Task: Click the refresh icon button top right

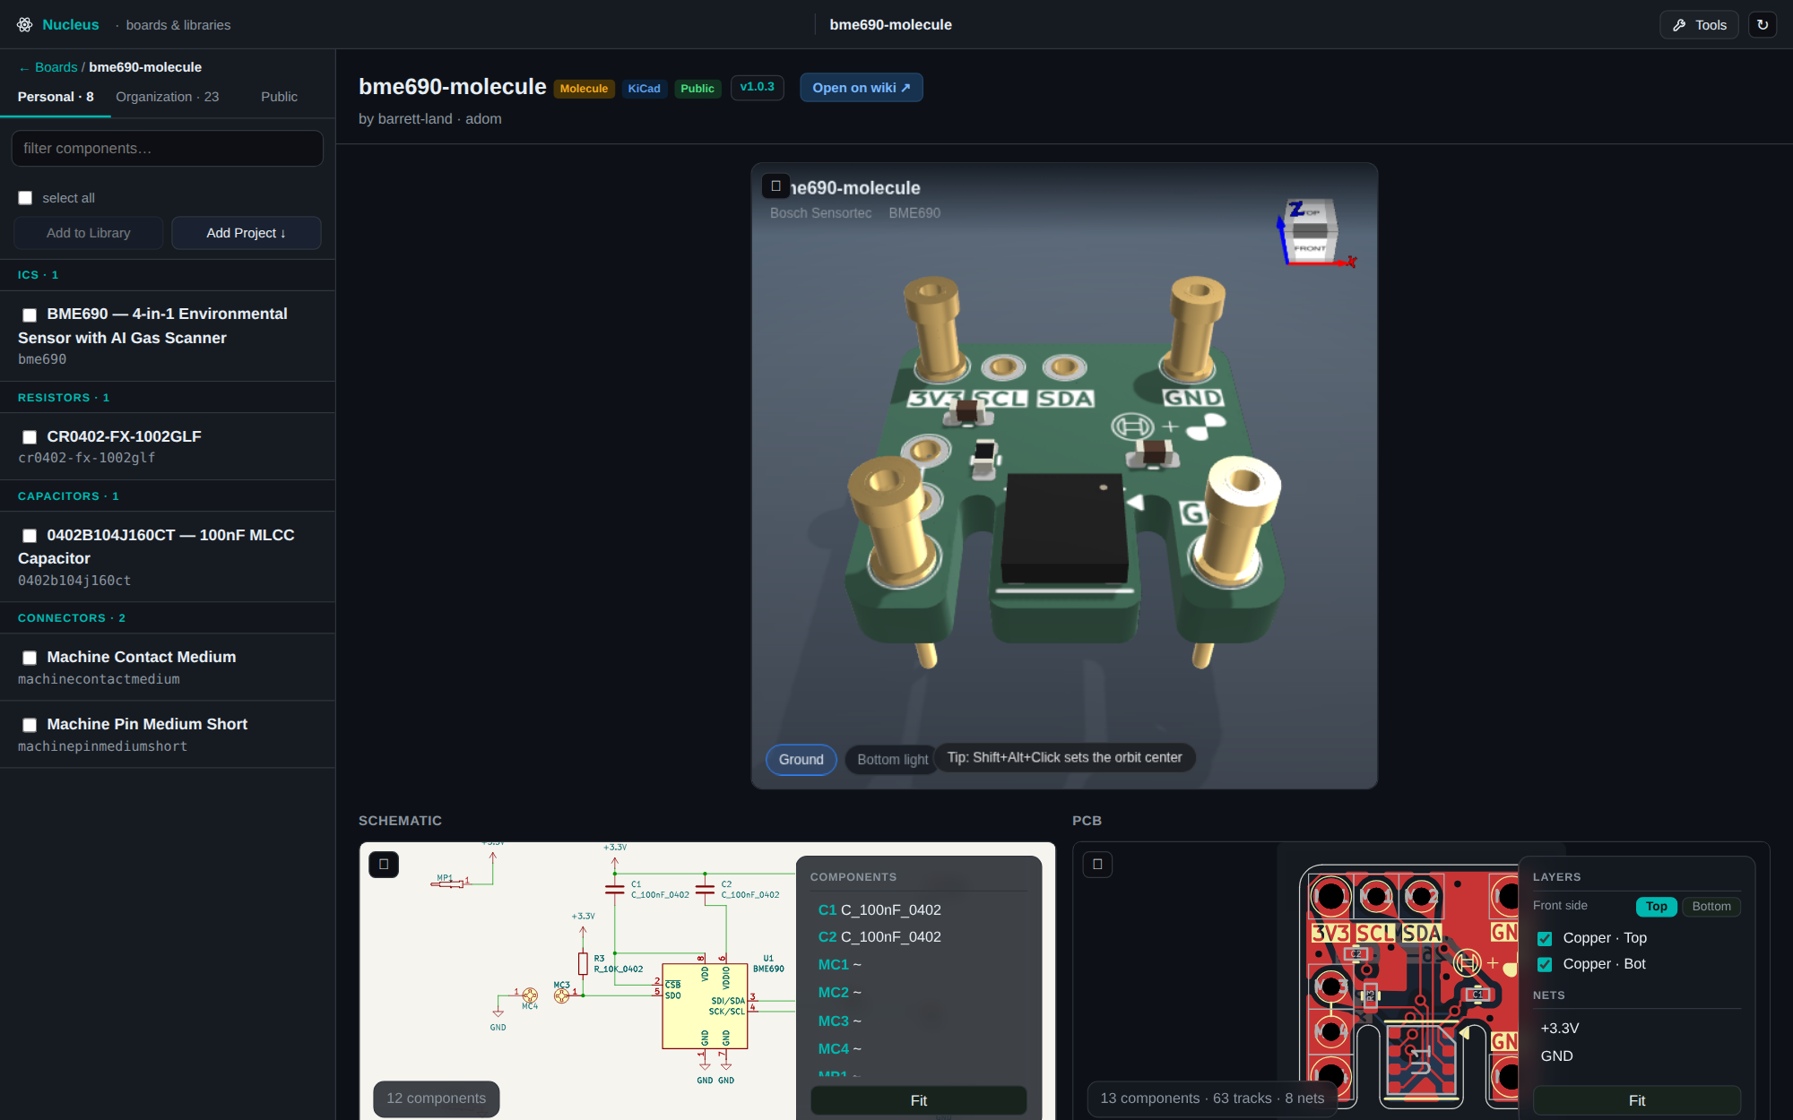Action: [x=1763, y=25]
